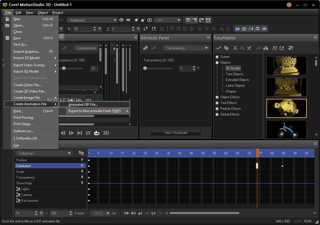The height and width of the screenshot is (225, 320).
Task: Click the previous frame playback button
Action: click(63, 133)
